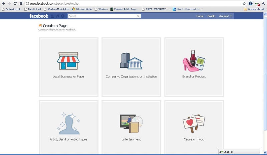This screenshot has height=155, width=267.
Task: Select the Artist silhouette icon
Action: click(x=68, y=124)
